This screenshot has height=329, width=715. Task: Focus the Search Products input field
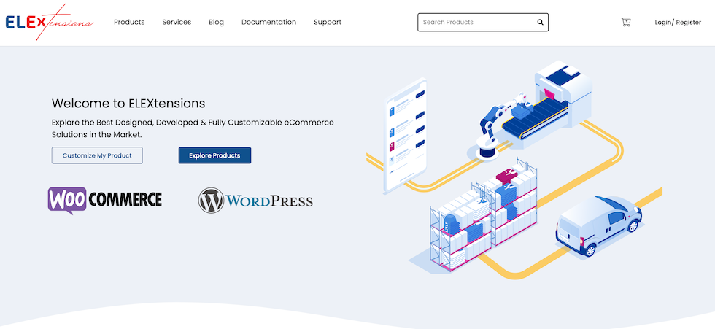(474, 23)
